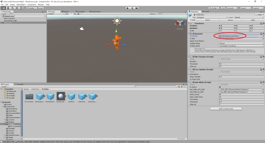Open the Component menu
This screenshot has width=265, height=143.
click(32, 5)
